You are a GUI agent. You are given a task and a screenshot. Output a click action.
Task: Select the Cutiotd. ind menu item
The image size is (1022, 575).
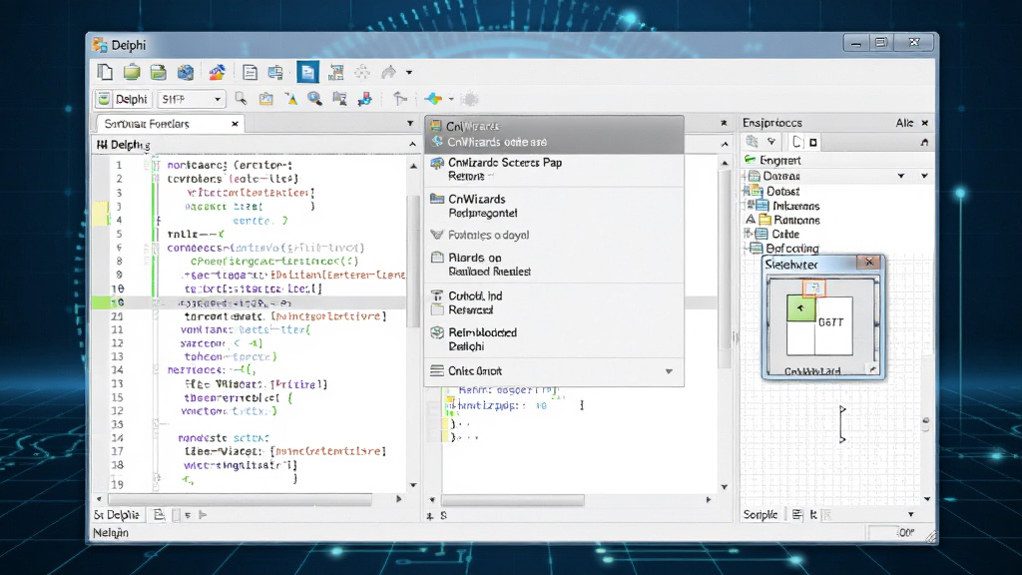tap(554, 302)
